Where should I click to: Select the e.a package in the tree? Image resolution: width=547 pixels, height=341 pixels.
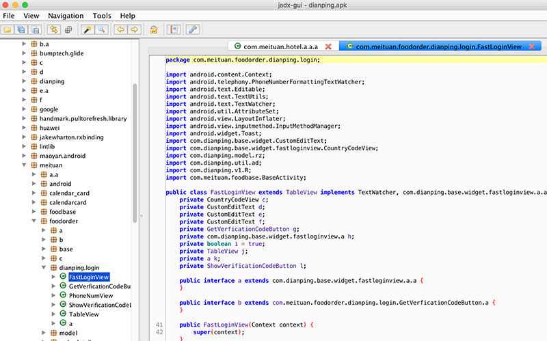tap(44, 91)
